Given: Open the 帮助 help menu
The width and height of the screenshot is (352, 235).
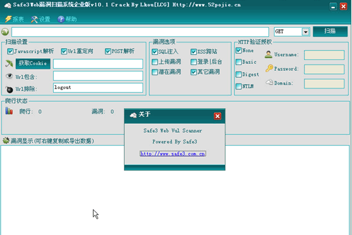Looking at the screenshot, I should click(x=67, y=19).
